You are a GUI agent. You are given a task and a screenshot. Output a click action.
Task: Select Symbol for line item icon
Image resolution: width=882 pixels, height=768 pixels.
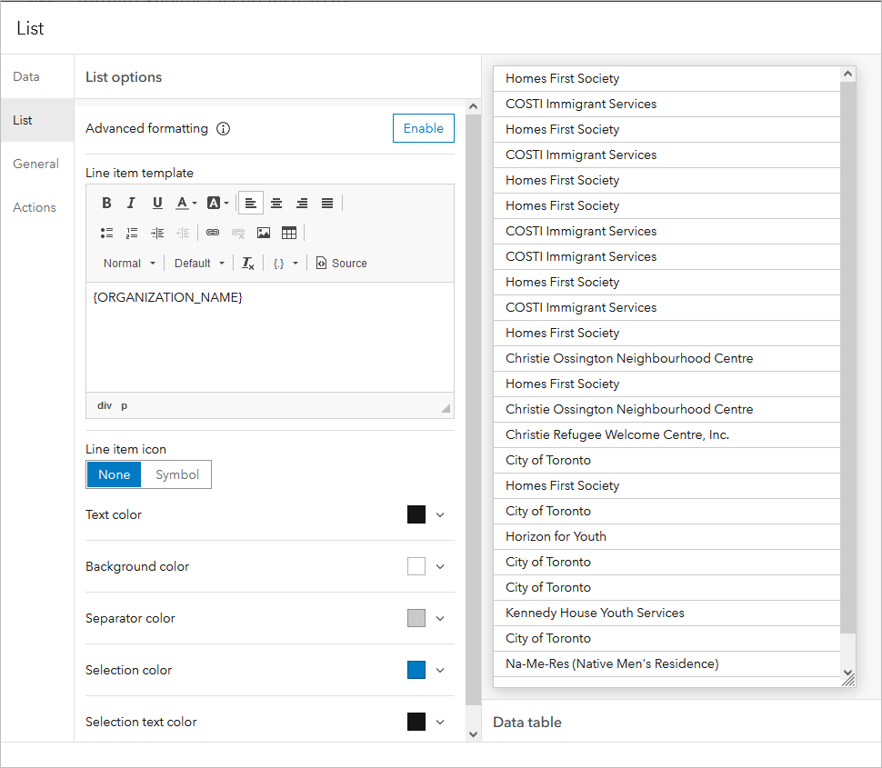[x=177, y=474]
